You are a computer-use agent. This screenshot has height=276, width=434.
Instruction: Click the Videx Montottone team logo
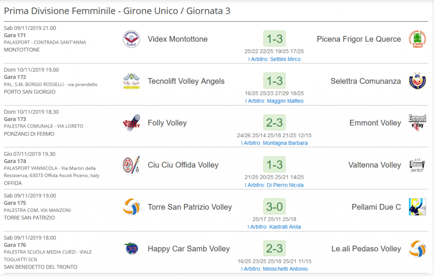pos(131,39)
